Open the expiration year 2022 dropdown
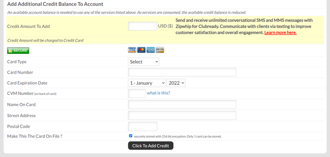Screen dimensions: 330x157 (x=176, y=83)
